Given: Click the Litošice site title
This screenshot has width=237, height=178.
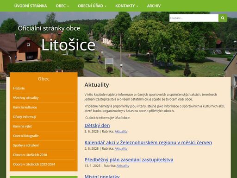Looking at the screenshot, I should pos(69,45).
